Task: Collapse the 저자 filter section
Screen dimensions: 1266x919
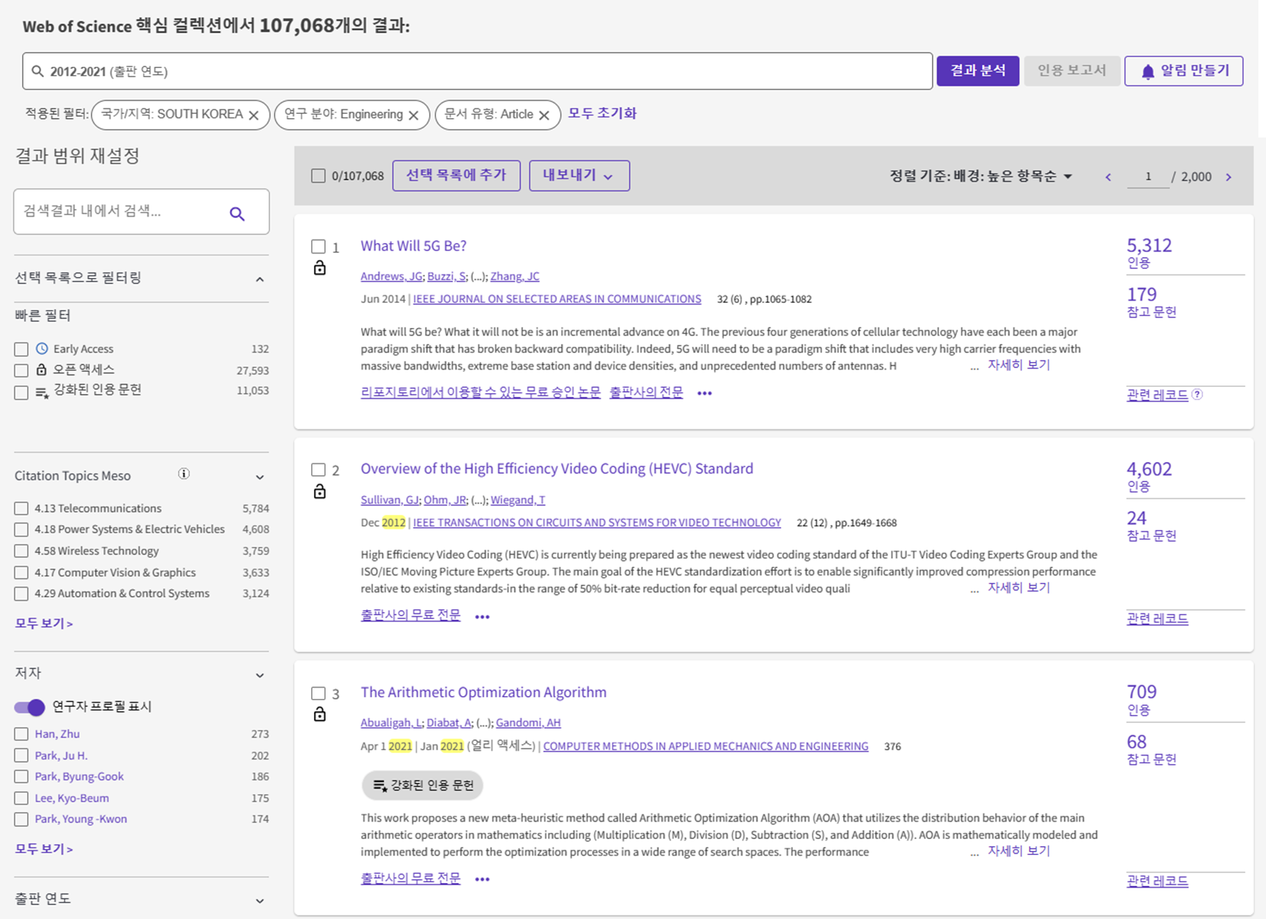Action: point(260,675)
